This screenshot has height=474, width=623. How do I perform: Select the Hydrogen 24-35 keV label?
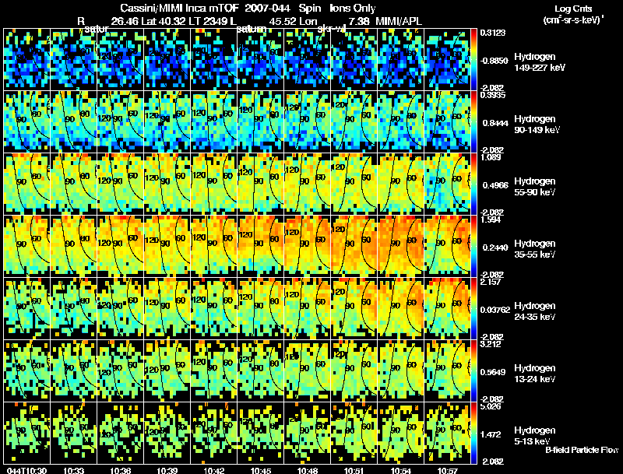pyautogui.click(x=535, y=311)
